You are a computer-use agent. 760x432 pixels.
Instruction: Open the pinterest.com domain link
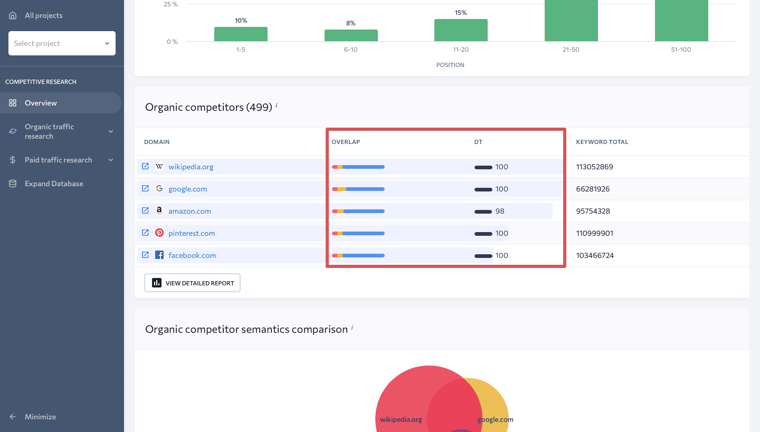click(x=192, y=233)
